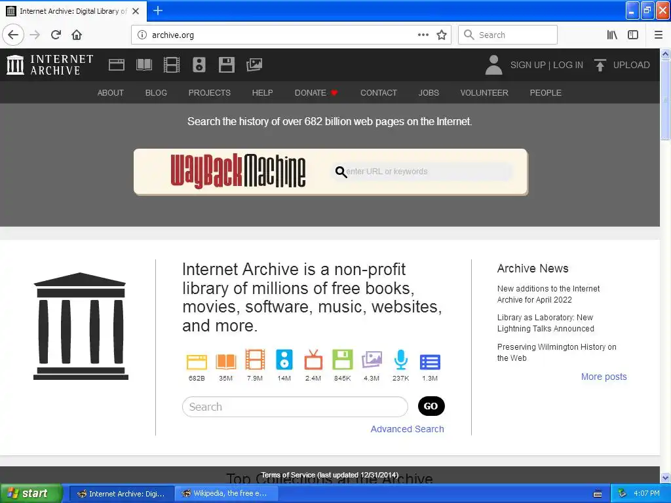Open the Firefox hamburger menu
Viewport: 671px width, 503px height.
coord(659,35)
